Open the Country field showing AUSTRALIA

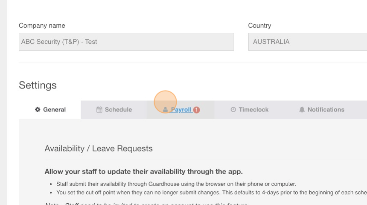pyautogui.click(x=308, y=42)
